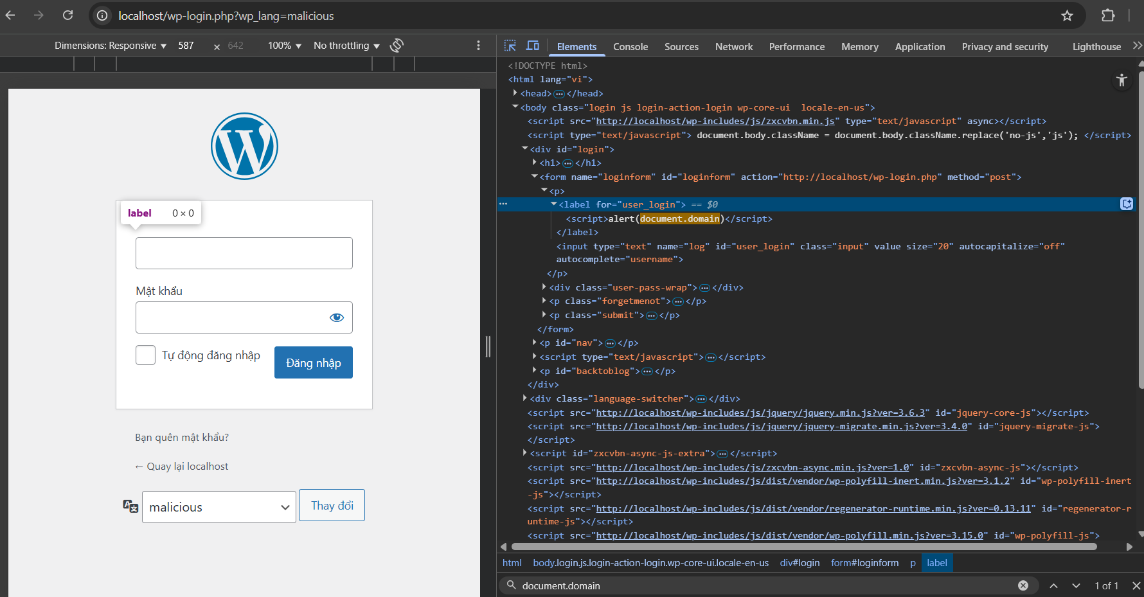The height and width of the screenshot is (597, 1144).
Task: Click the address bar URL
Action: [226, 15]
